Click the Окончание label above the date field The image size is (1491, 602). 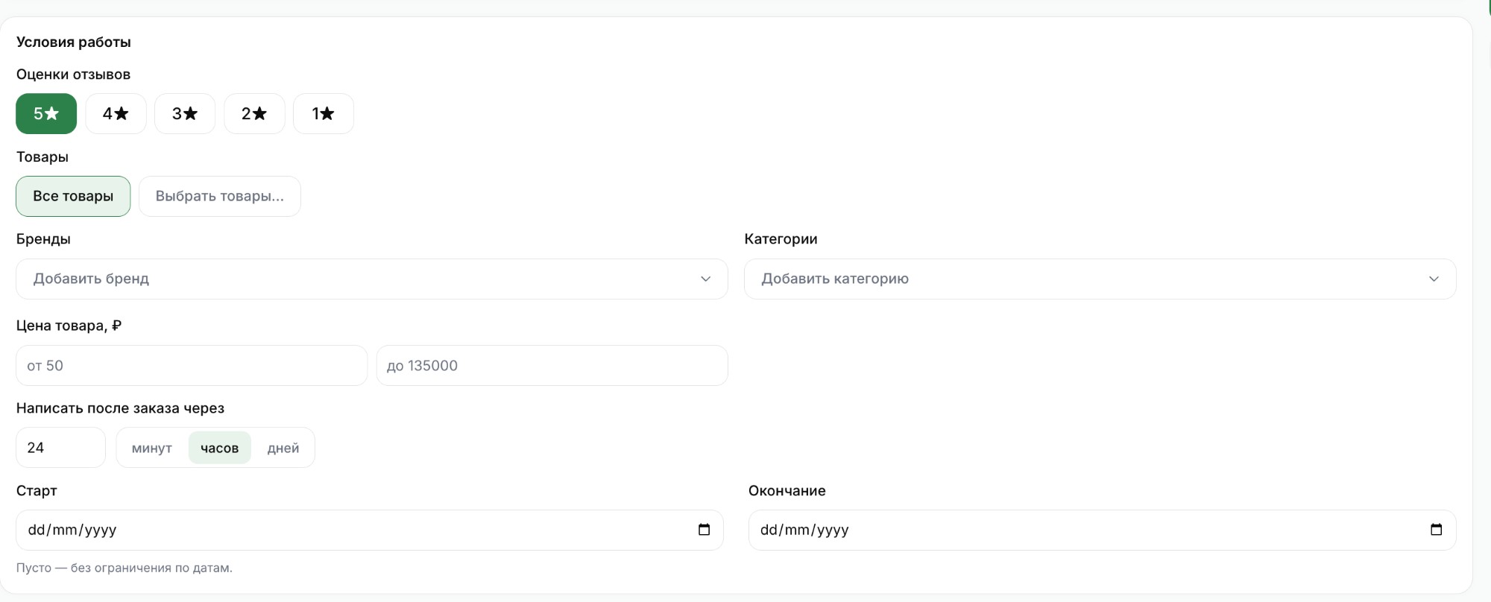(787, 490)
